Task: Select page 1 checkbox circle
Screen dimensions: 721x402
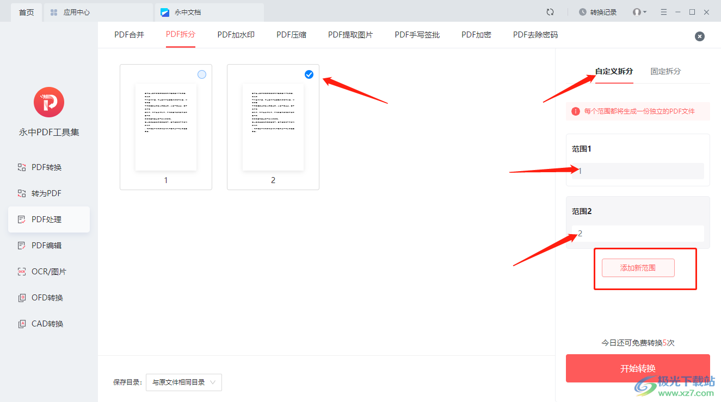Action: (x=202, y=74)
